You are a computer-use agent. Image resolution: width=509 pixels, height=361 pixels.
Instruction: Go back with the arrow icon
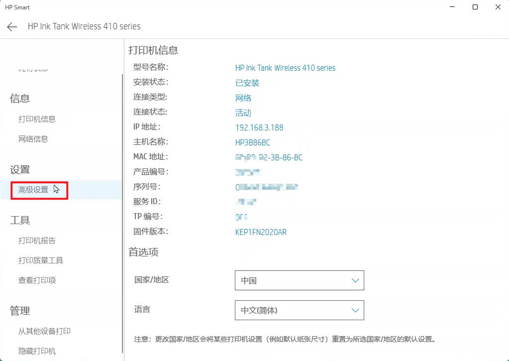pos(12,27)
